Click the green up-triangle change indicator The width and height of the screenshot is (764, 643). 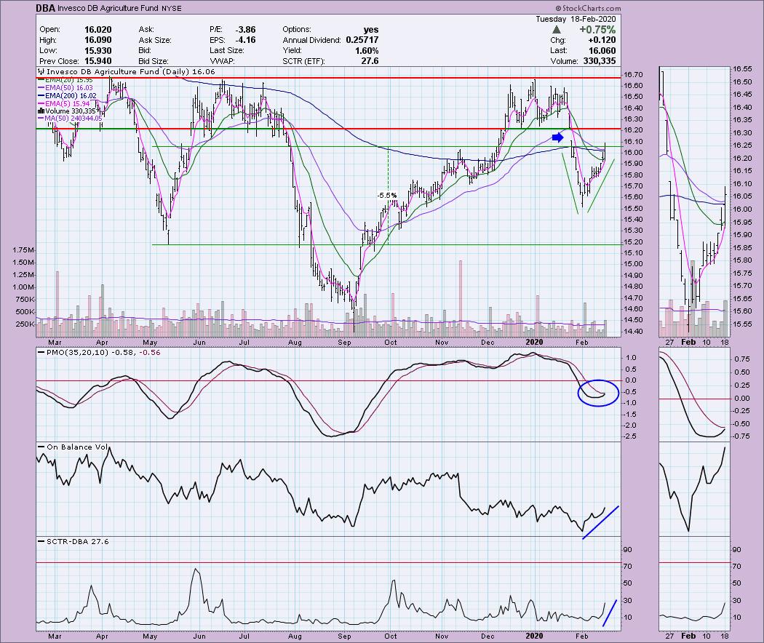(x=557, y=30)
